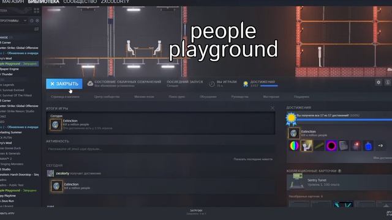Select Goose Goose Duck in the games list
This screenshot has height=220, width=392.
[x=10, y=148]
